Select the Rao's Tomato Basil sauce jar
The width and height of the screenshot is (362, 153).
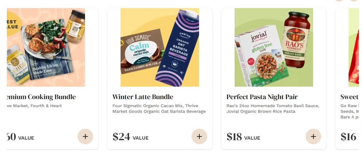tap(297, 40)
